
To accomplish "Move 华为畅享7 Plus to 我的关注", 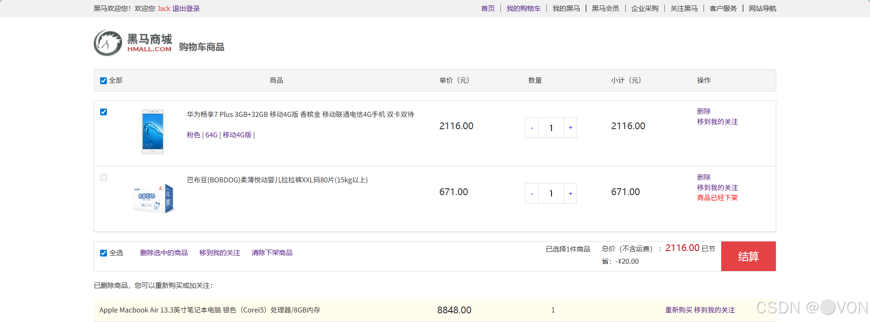I will (x=718, y=122).
